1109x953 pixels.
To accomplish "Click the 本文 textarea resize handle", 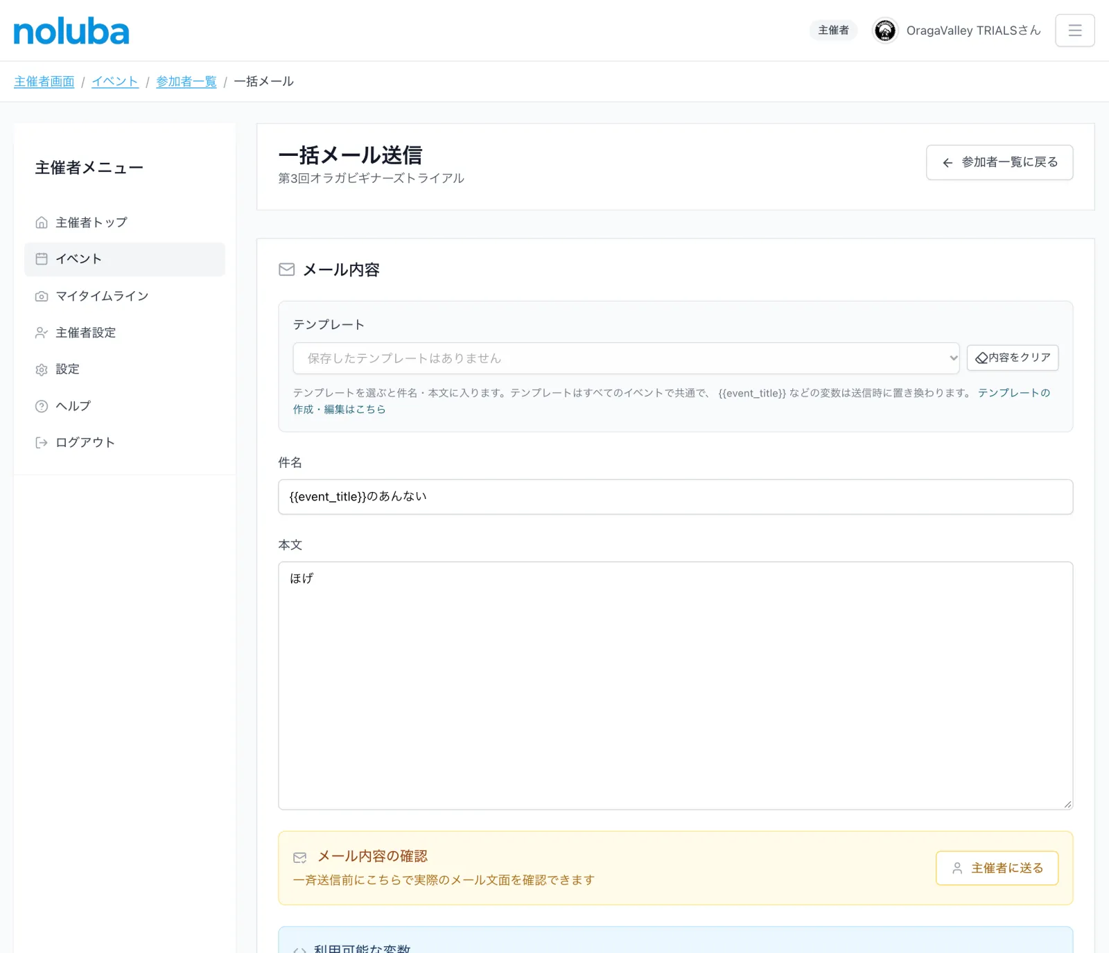I will click(x=1067, y=804).
